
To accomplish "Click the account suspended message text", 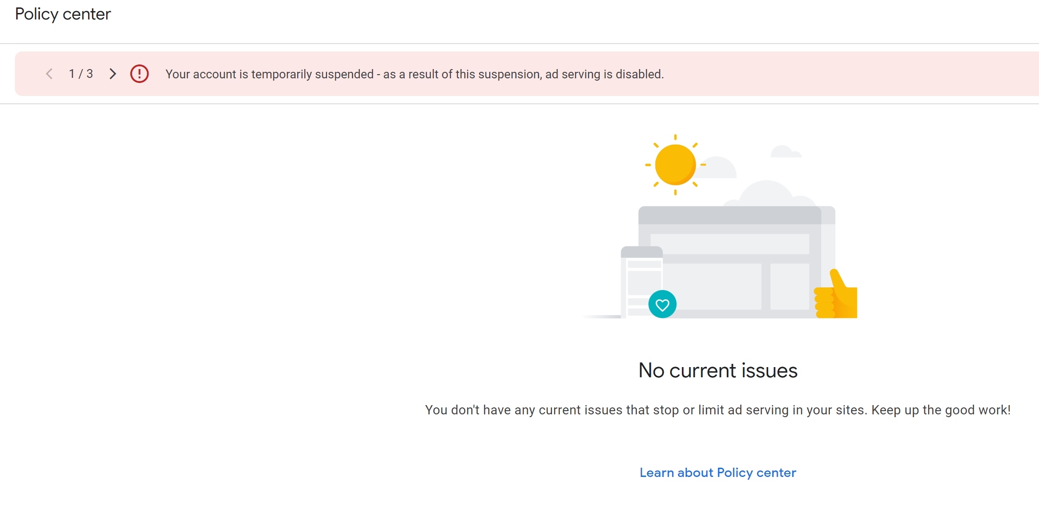I will coord(414,74).
